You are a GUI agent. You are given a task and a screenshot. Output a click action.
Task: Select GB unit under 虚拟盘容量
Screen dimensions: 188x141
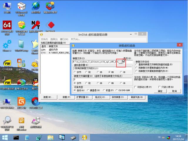[x=123, y=72]
